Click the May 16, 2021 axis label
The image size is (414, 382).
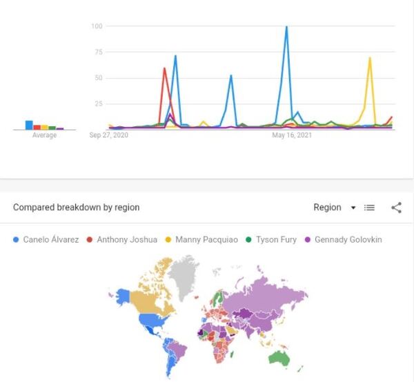292,136
